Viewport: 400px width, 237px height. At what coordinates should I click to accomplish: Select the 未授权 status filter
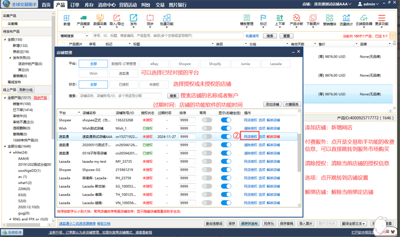click(x=154, y=84)
